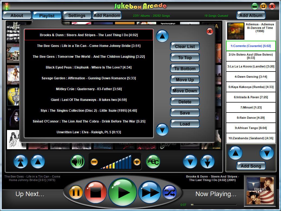Select track 2 Un Bolero Azul
Viewport: 281px width, 211px height.
click(x=251, y=56)
